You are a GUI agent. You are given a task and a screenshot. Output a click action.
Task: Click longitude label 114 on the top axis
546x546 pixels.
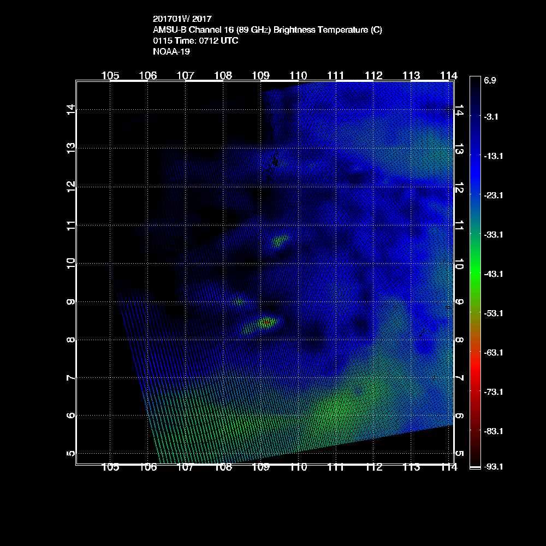click(449, 75)
